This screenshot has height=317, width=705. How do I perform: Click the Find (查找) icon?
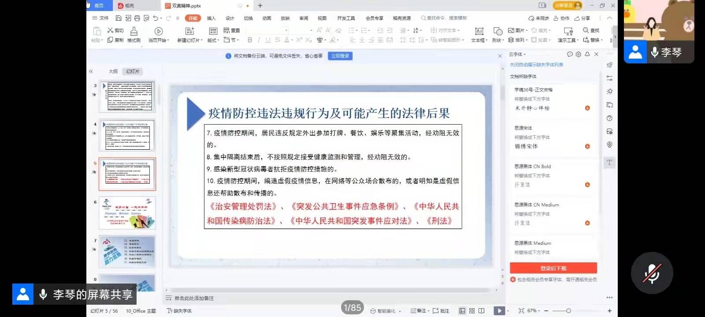pyautogui.click(x=591, y=30)
